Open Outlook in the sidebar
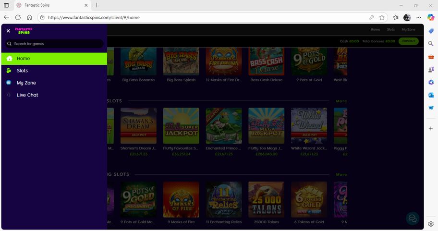The height and width of the screenshot is (231, 438). 431,95
